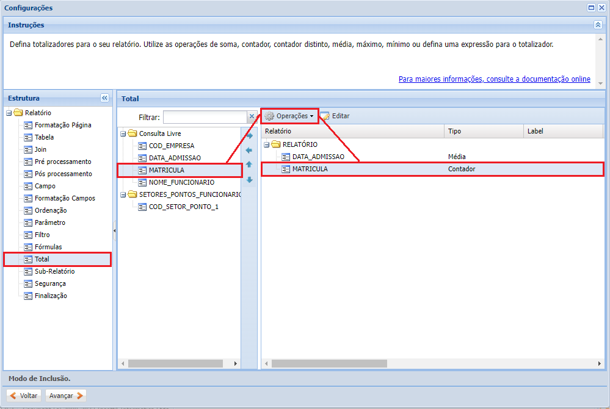The width and height of the screenshot is (610, 409).
Task: Click the Editar pencil button
Action: [335, 116]
